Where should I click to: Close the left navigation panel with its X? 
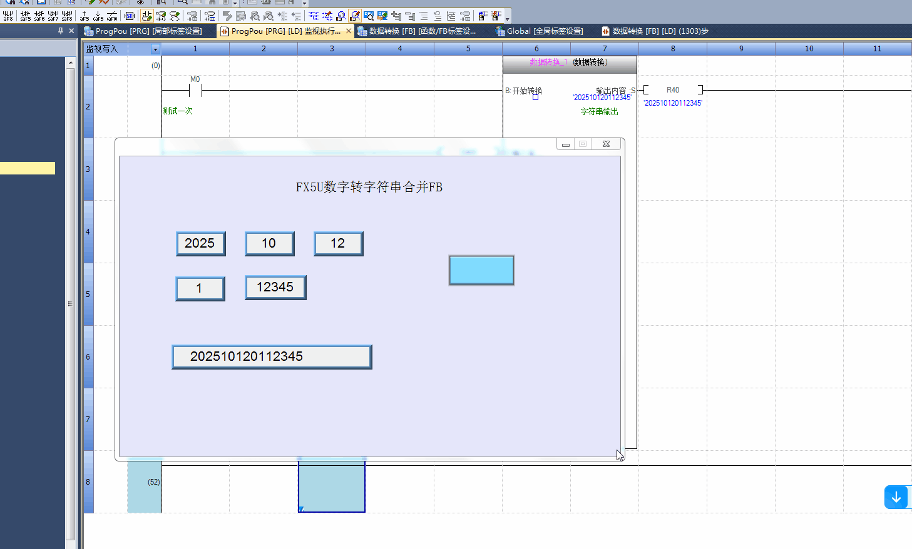tap(71, 31)
